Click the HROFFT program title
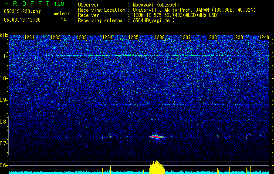This screenshot has width=274, height=174. 27,3
